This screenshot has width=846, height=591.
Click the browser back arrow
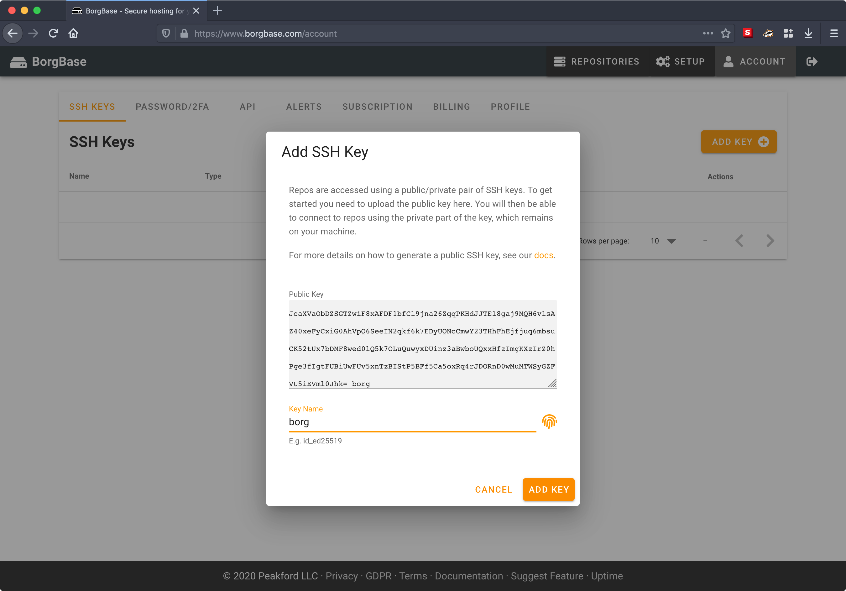[13, 34]
